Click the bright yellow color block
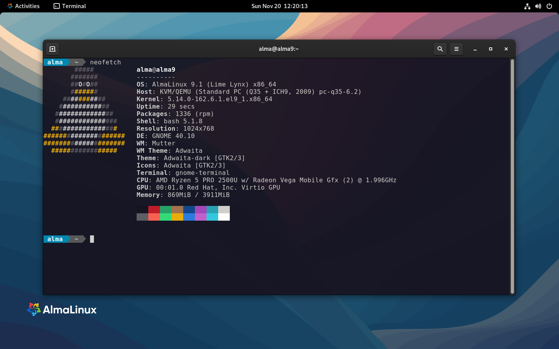559x349 pixels. pos(177,217)
